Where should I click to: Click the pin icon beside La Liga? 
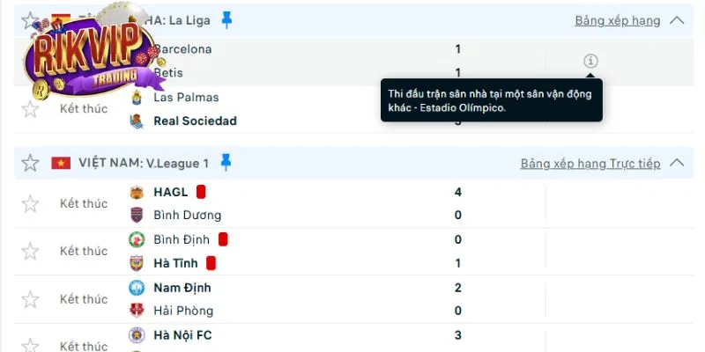pos(226,18)
